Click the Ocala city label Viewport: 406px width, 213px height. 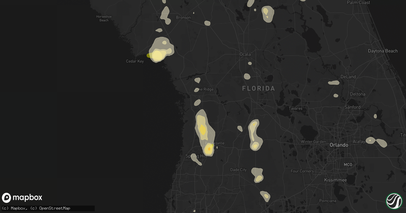245,54
